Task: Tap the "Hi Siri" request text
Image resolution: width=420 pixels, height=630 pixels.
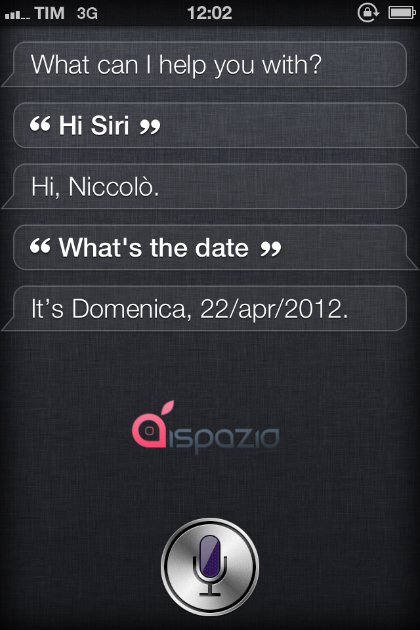Action: (94, 125)
